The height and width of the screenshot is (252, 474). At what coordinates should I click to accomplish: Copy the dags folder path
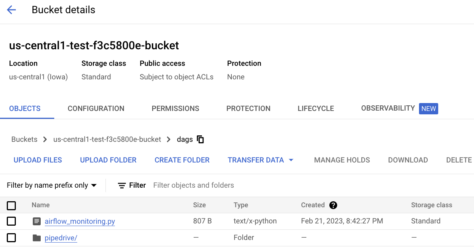(200, 139)
